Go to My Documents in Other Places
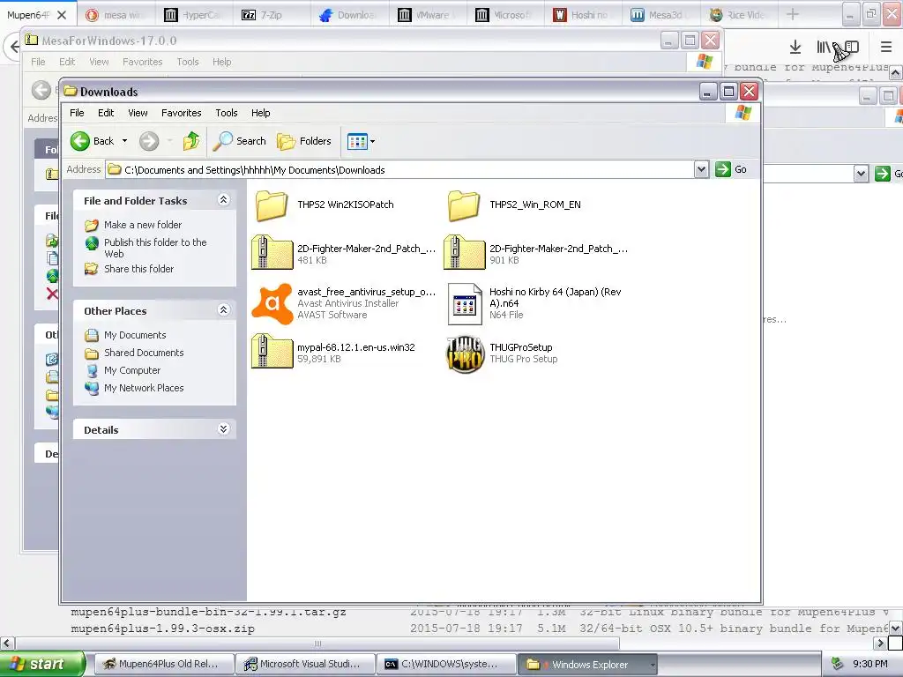This screenshot has width=903, height=677. [135, 335]
